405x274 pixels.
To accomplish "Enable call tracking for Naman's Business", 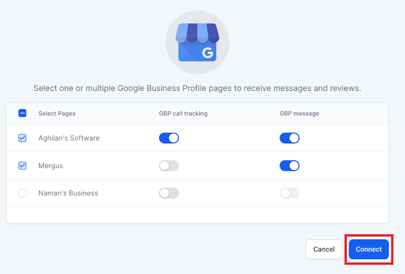I will pos(169,193).
